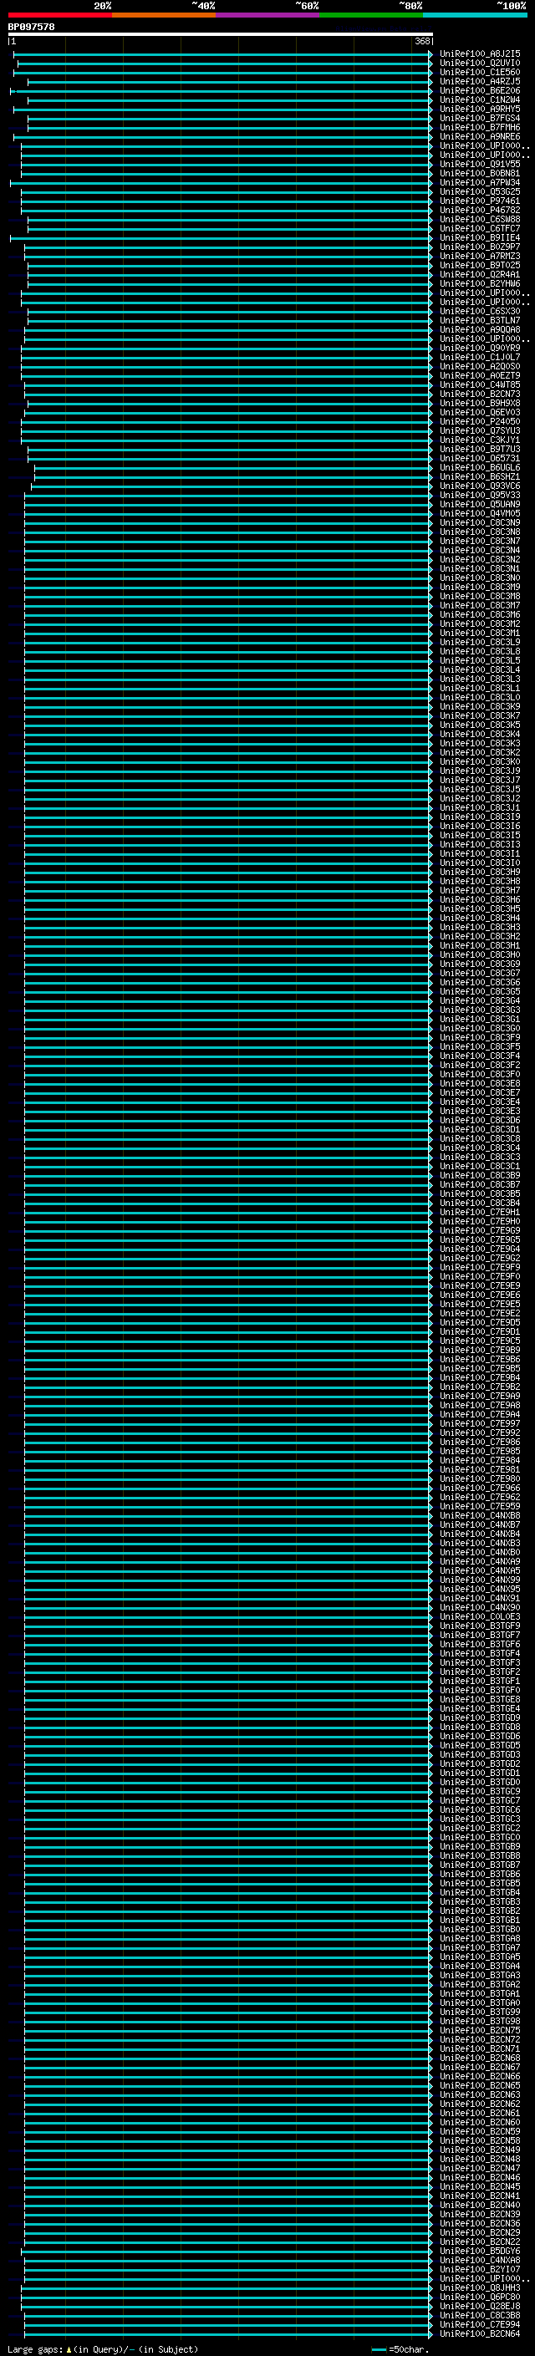Click the end position number 368

[x=421, y=41]
